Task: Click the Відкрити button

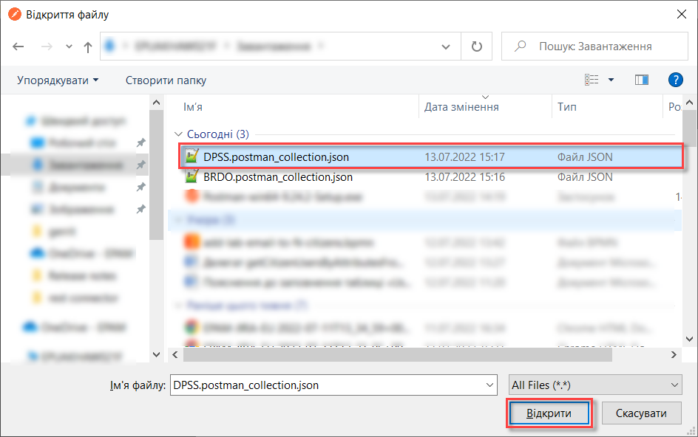Action: point(549,413)
